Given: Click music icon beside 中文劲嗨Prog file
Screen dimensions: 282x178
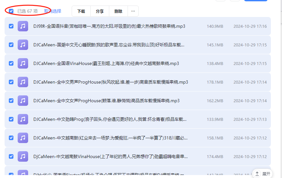Looking at the screenshot, I should click(x=23, y=119).
